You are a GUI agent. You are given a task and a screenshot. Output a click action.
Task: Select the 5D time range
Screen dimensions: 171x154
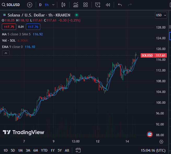(13, 150)
